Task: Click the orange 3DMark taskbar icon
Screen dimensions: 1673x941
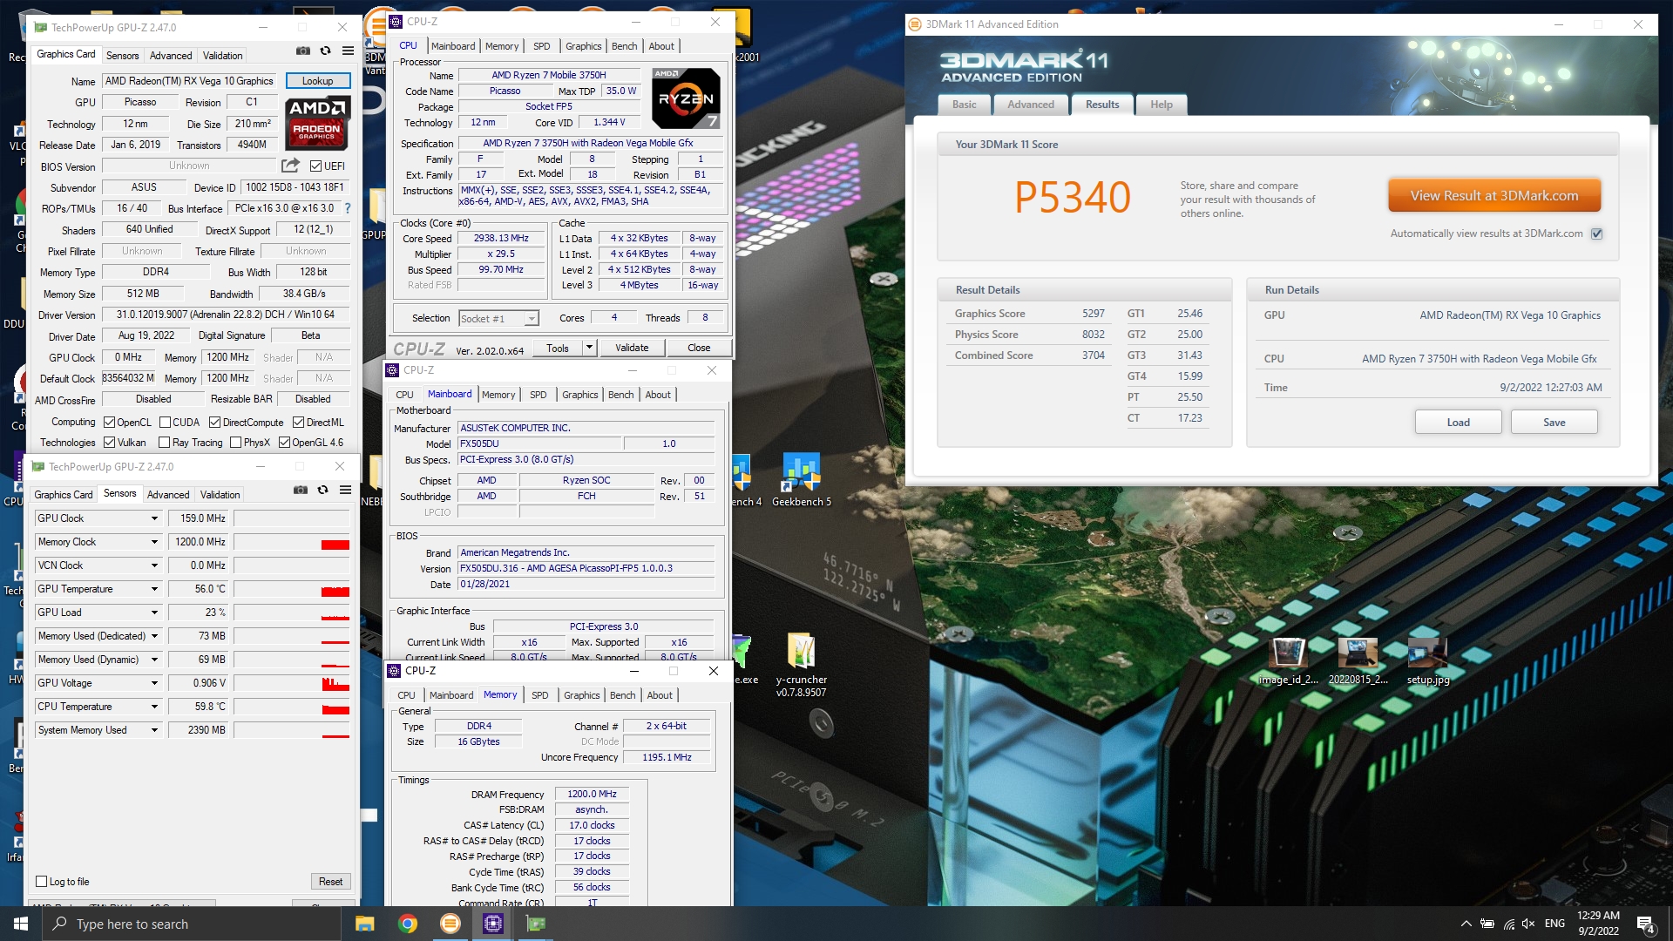Action: (x=450, y=924)
